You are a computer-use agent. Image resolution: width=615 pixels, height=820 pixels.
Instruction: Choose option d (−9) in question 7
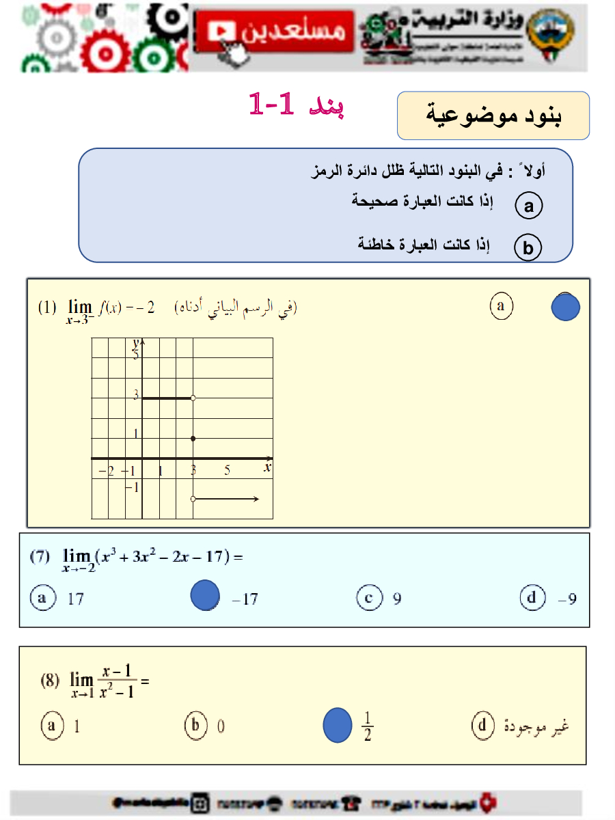pyautogui.click(x=533, y=599)
